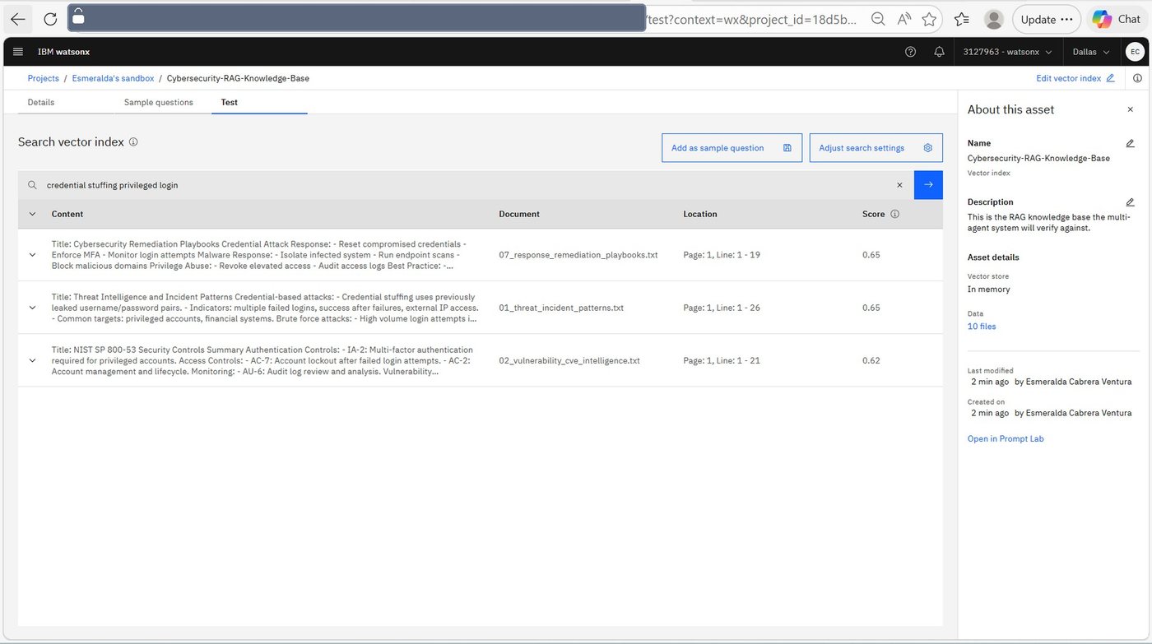Open the notifications bell
The image size is (1152, 644).
coord(939,52)
